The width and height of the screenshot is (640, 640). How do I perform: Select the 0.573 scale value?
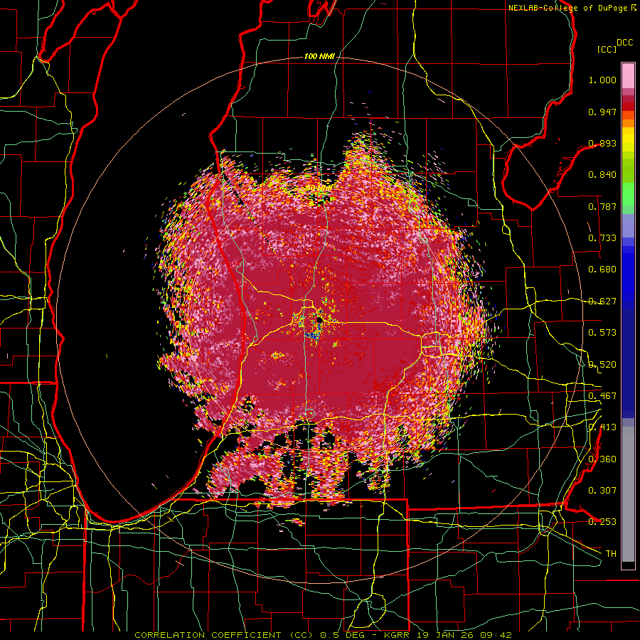(602, 333)
